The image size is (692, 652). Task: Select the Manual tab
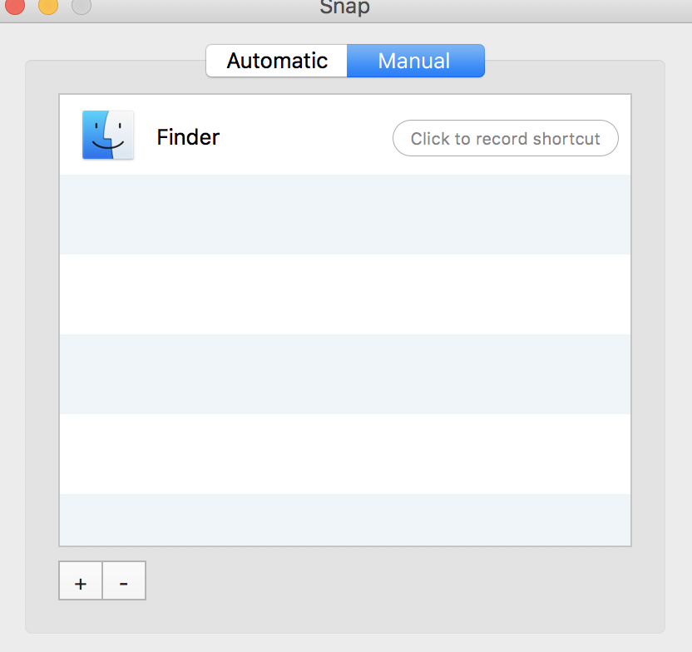[414, 61]
